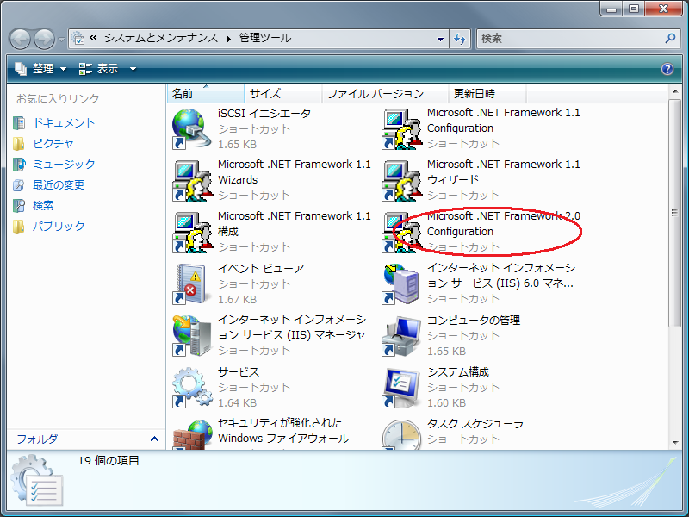Click the address bar location icon
Viewport: 689px width, 517px height.
78,38
